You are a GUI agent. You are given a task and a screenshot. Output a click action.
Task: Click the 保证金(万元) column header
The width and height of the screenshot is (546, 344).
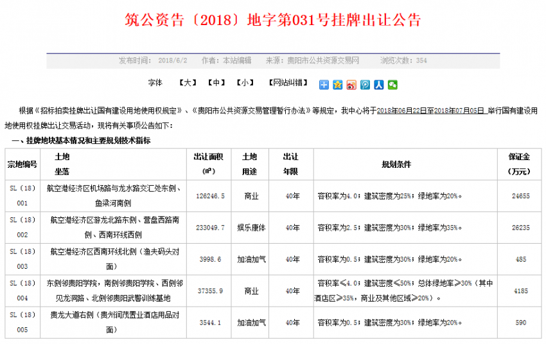(519, 164)
